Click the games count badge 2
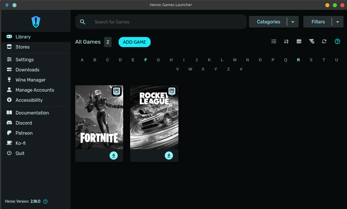 (x=108, y=42)
